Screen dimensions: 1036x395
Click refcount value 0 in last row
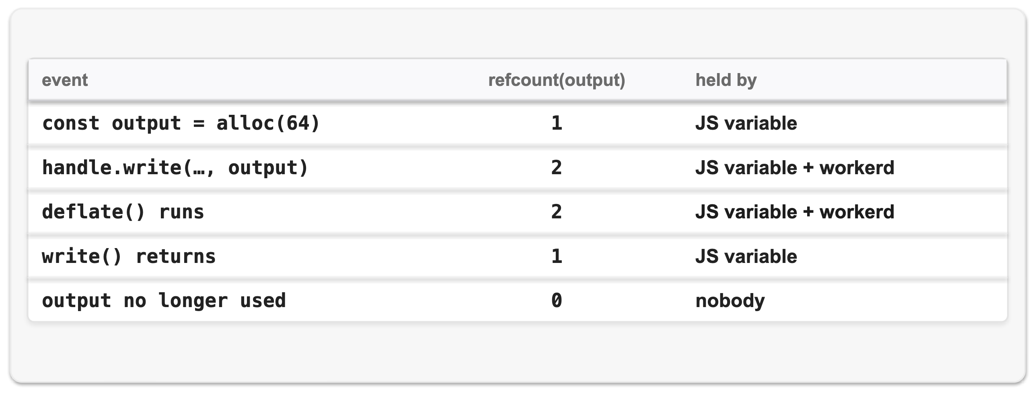557,301
